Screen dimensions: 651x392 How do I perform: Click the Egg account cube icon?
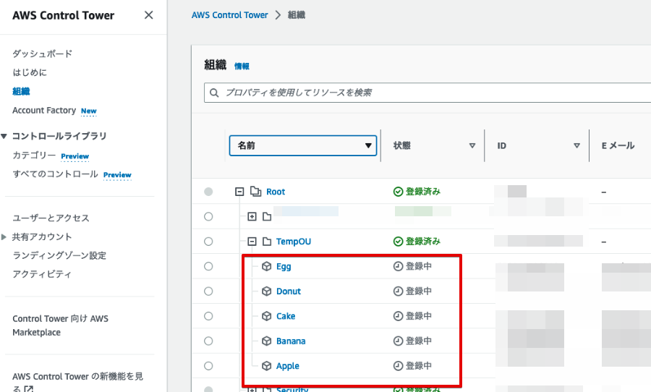pyautogui.click(x=266, y=266)
